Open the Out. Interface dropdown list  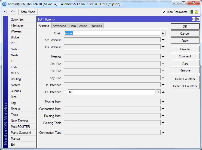[158, 92]
